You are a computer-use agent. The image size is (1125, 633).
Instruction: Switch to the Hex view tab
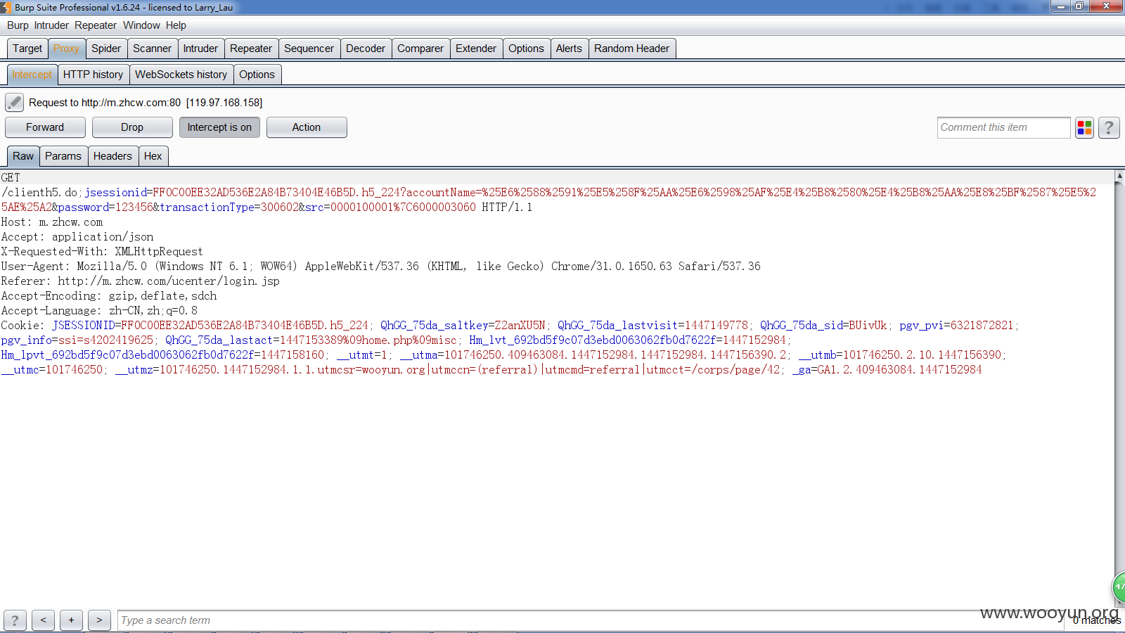coord(153,156)
